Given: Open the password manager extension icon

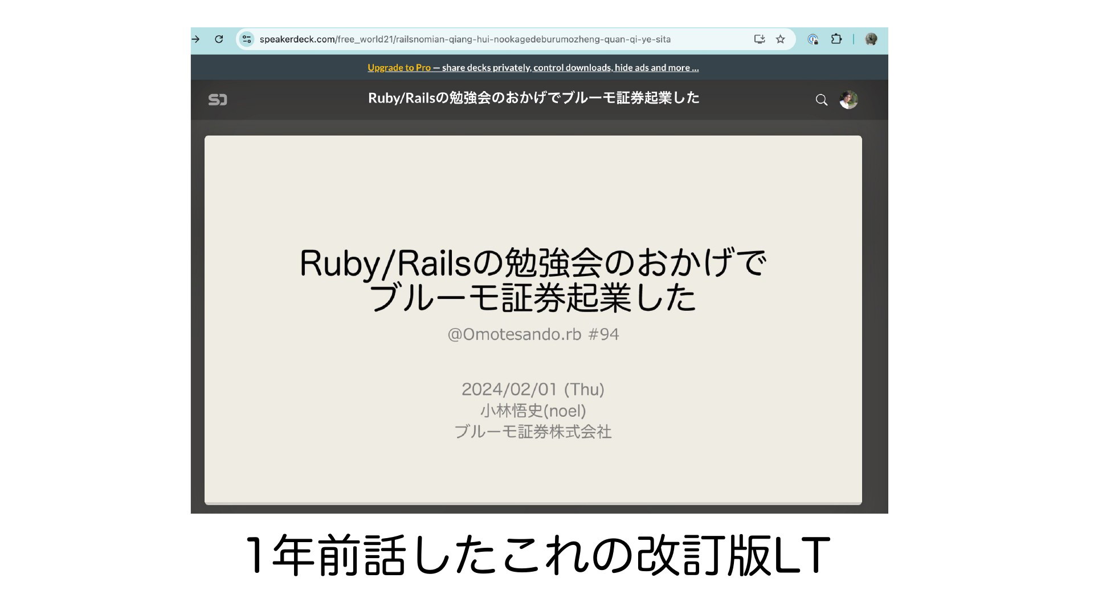Looking at the screenshot, I should click(813, 39).
